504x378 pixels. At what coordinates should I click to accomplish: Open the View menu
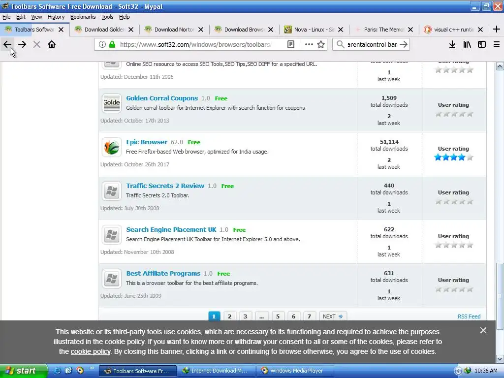coord(36,17)
